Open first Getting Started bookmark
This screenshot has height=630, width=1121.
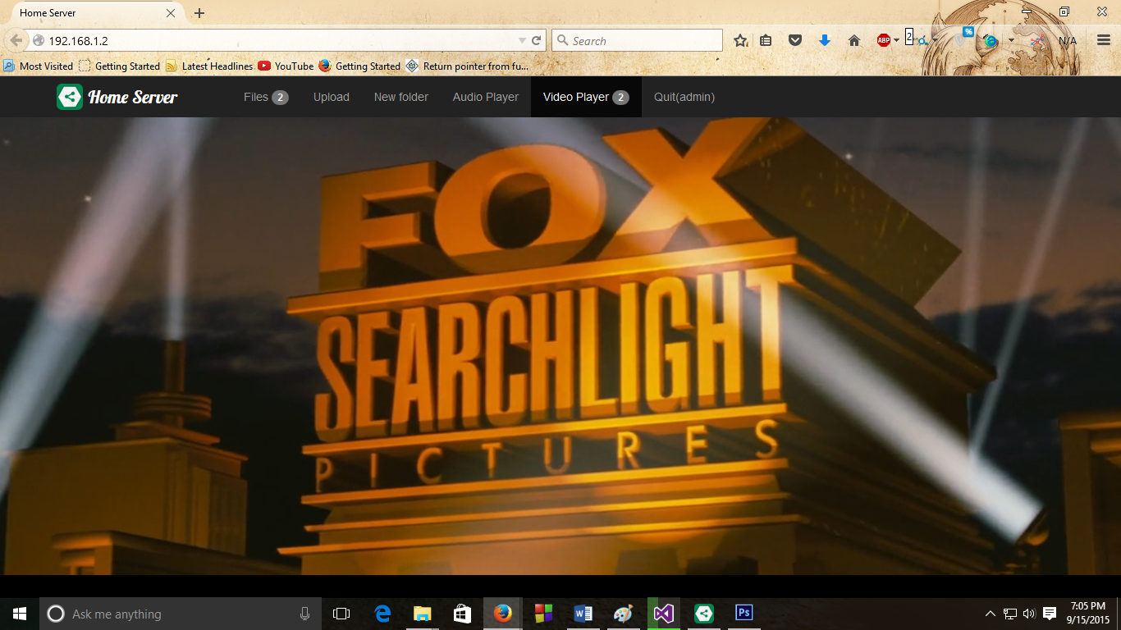click(120, 66)
